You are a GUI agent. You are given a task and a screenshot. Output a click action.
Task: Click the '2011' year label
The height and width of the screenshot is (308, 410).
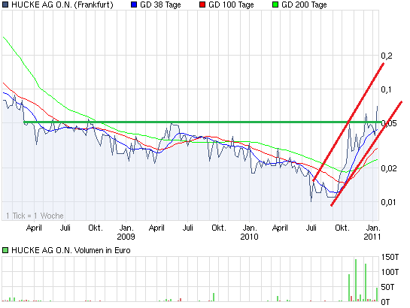click(372, 237)
